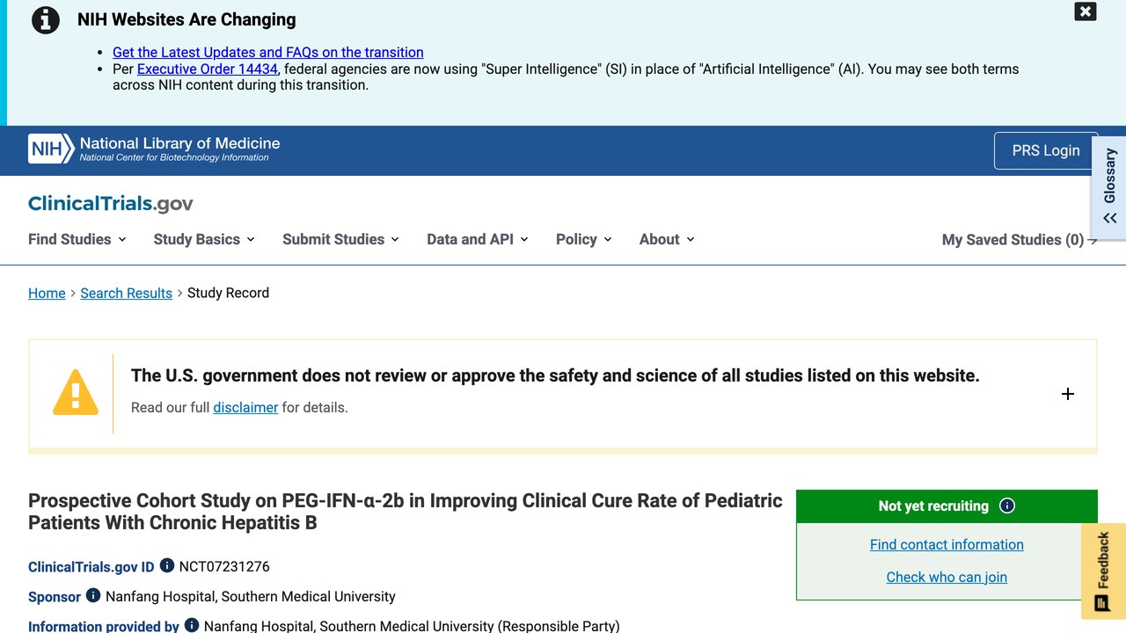
Task: Click the Not yet recruiting status label
Action: (933, 506)
